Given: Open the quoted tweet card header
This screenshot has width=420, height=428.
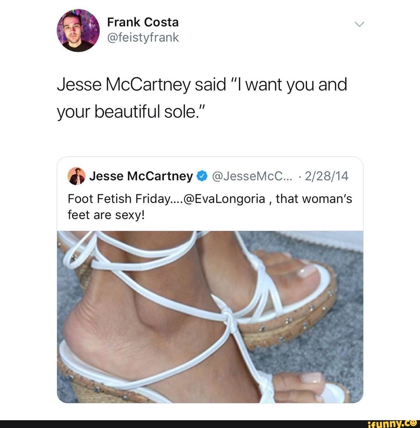Looking at the screenshot, I should [x=210, y=176].
